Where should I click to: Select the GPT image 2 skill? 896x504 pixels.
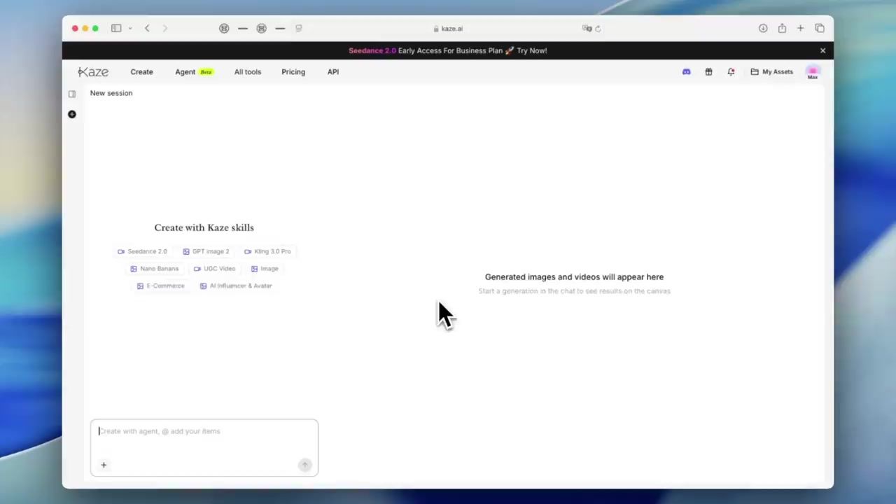(206, 251)
